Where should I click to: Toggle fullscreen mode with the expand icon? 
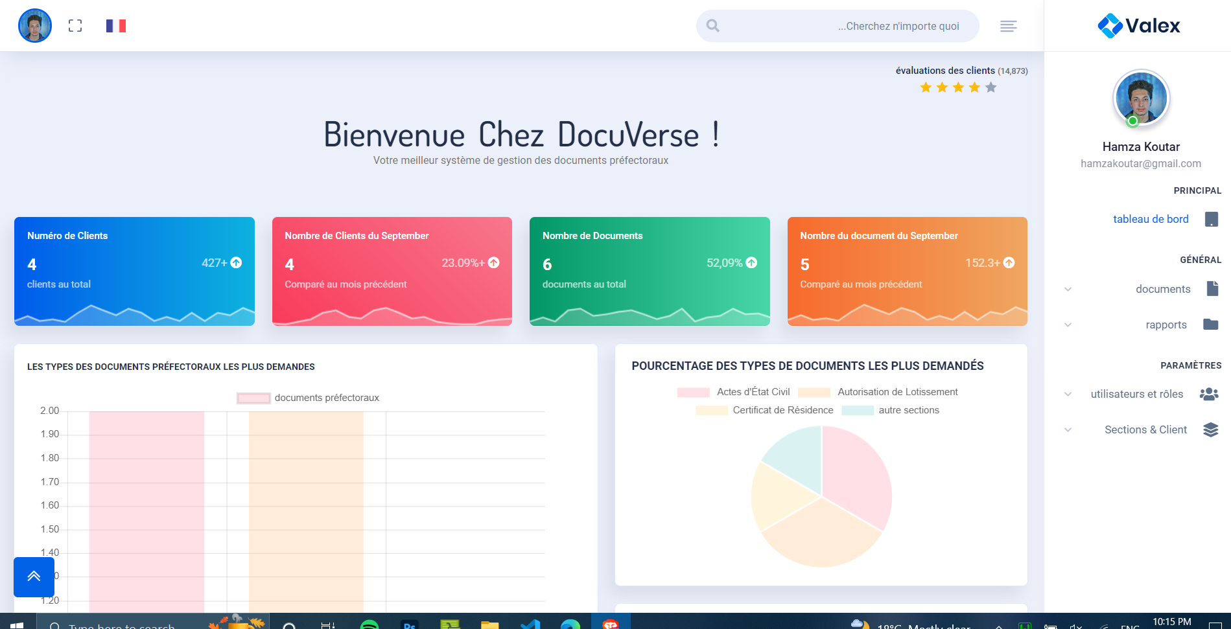click(x=75, y=25)
